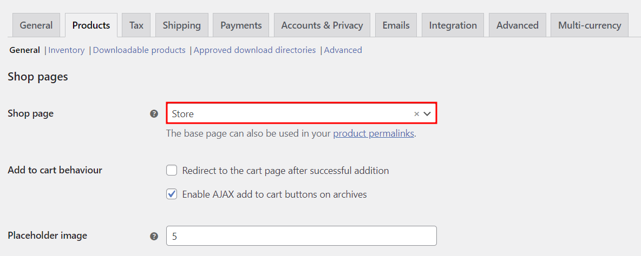Switch to the Emails tab
Viewport: 641px width, 256px height.
(x=396, y=25)
